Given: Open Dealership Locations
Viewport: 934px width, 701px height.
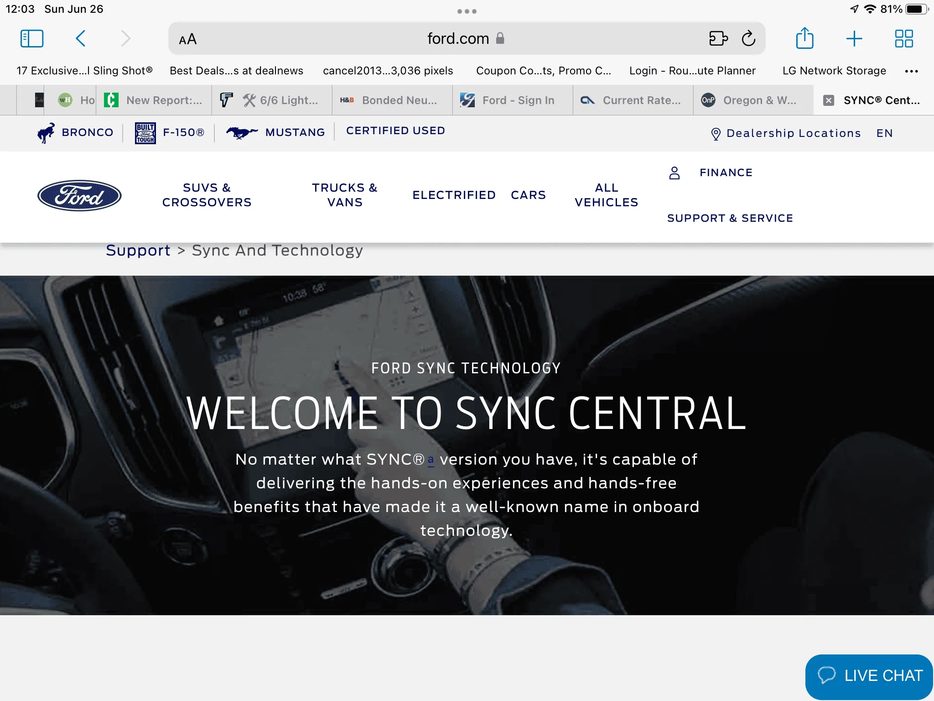Looking at the screenshot, I should [x=794, y=133].
